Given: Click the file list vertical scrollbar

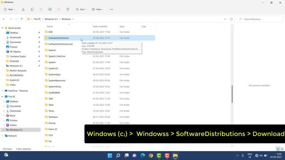Looking at the screenshot, I should coord(232,94).
